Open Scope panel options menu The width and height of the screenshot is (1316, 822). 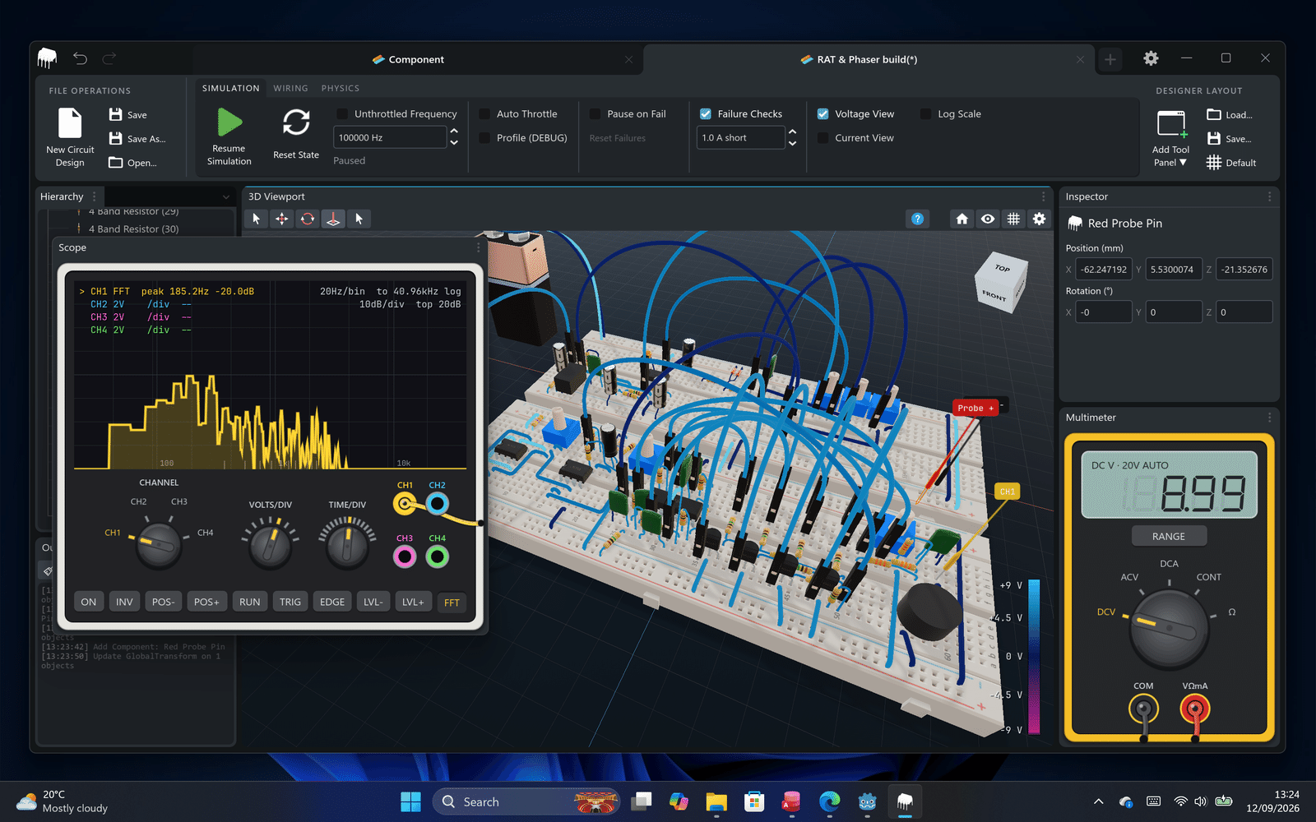(x=478, y=247)
